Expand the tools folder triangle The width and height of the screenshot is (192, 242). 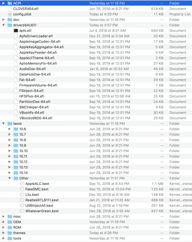tap(4, 238)
